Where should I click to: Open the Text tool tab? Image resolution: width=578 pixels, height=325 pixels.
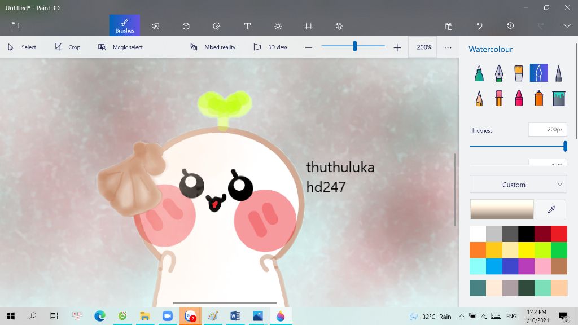tap(247, 26)
